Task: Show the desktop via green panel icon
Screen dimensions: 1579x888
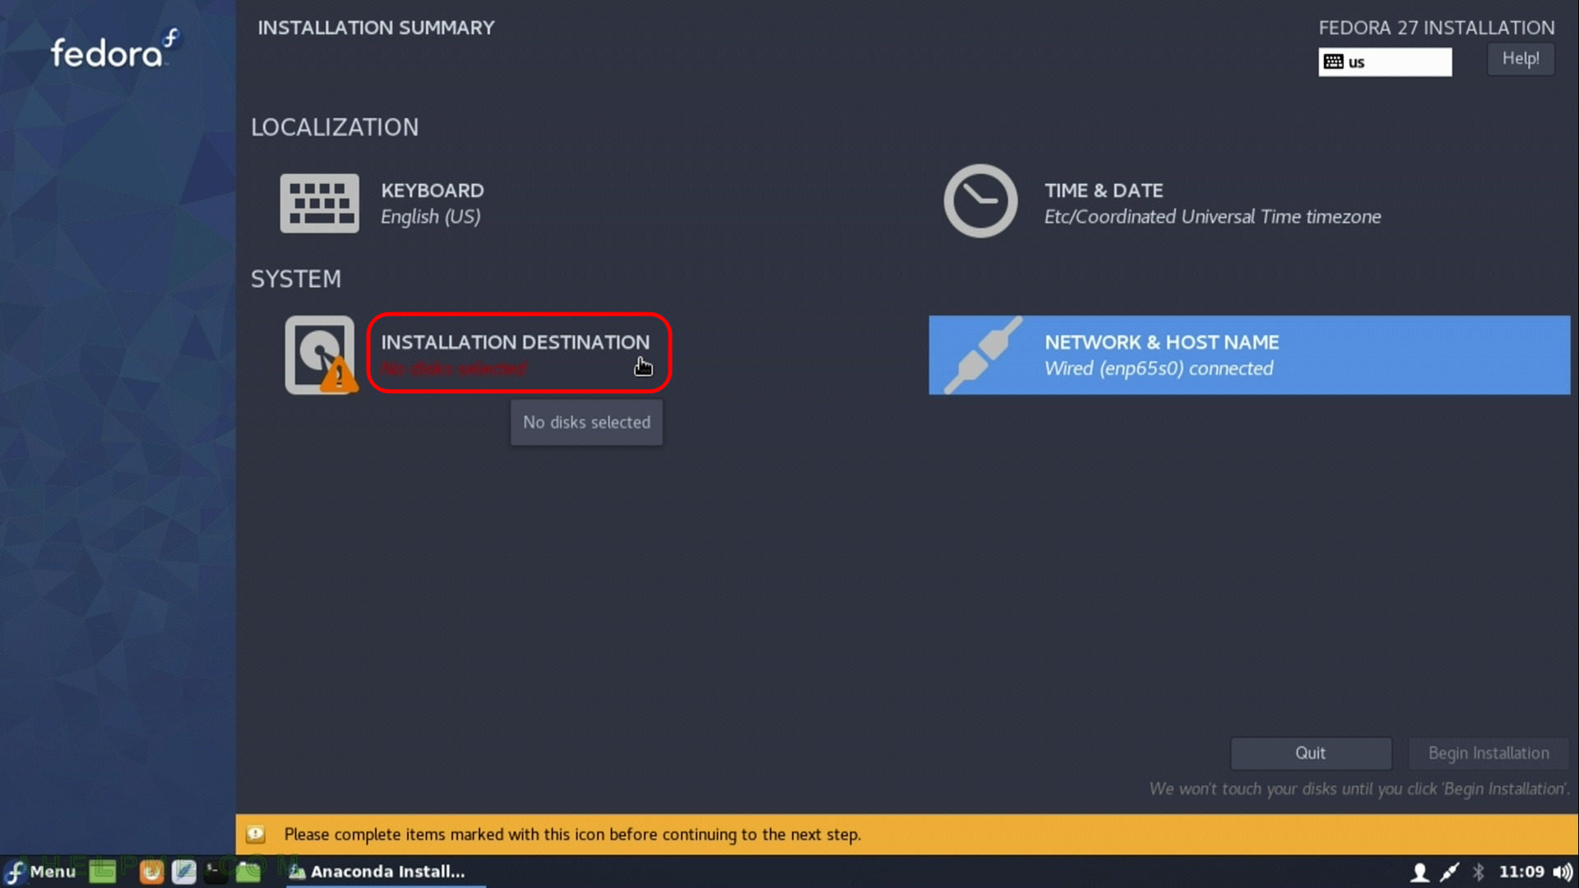Action: click(103, 872)
